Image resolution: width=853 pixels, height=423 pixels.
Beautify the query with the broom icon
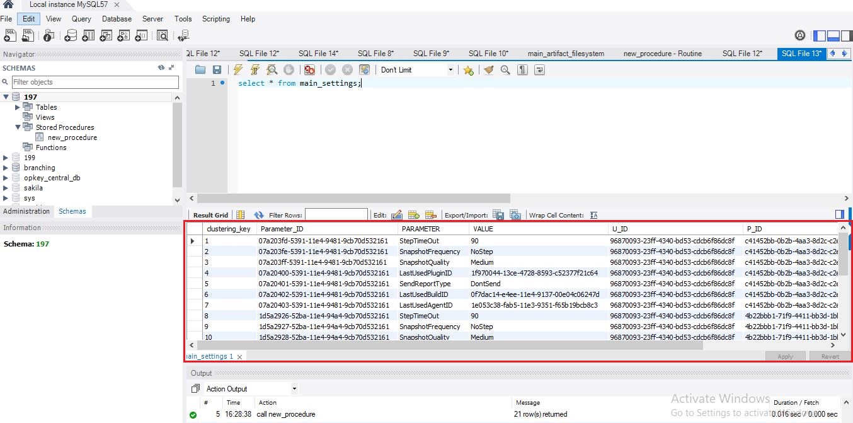tap(488, 70)
